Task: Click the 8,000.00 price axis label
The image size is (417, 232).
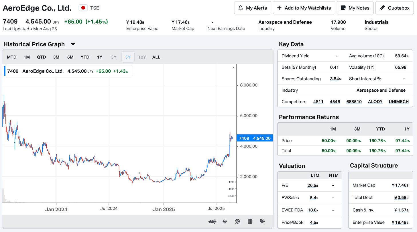Action: [249, 85]
